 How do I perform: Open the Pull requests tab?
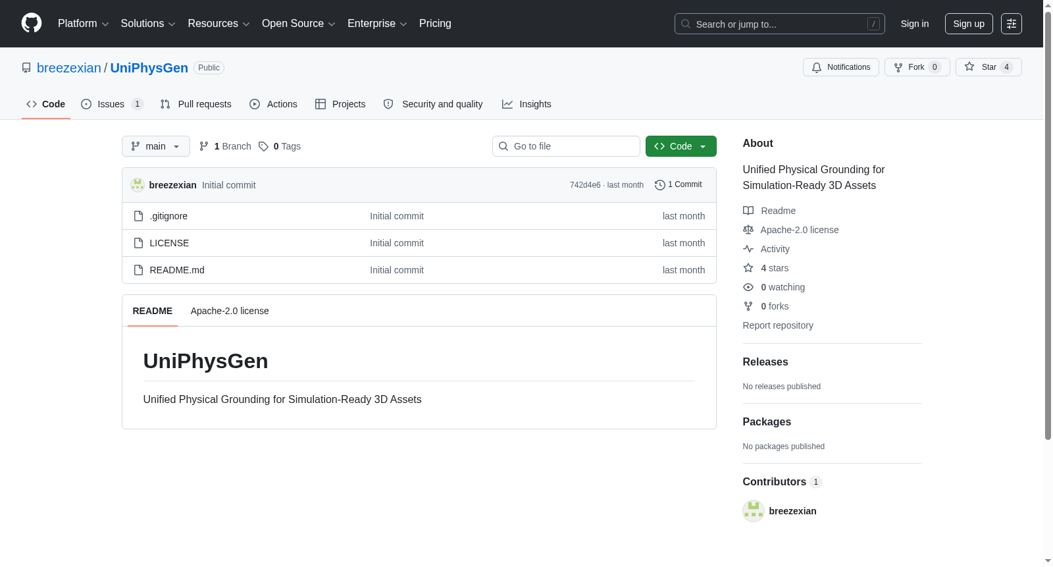pos(196,104)
